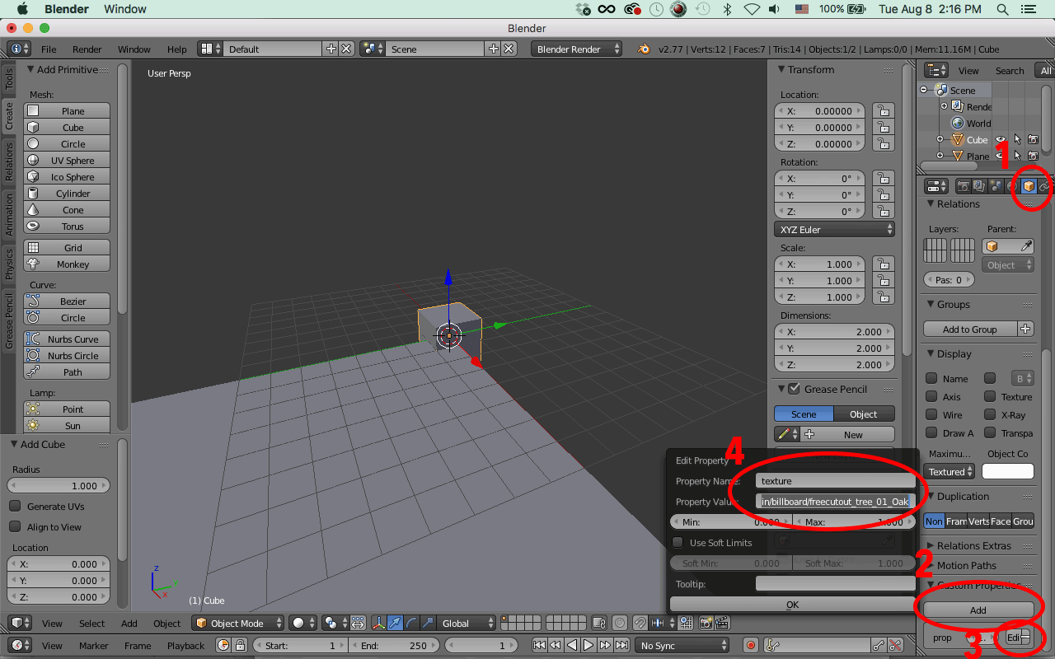This screenshot has width=1055, height=659.
Task: Enable the Generate UVs checkbox
Action: pos(15,506)
